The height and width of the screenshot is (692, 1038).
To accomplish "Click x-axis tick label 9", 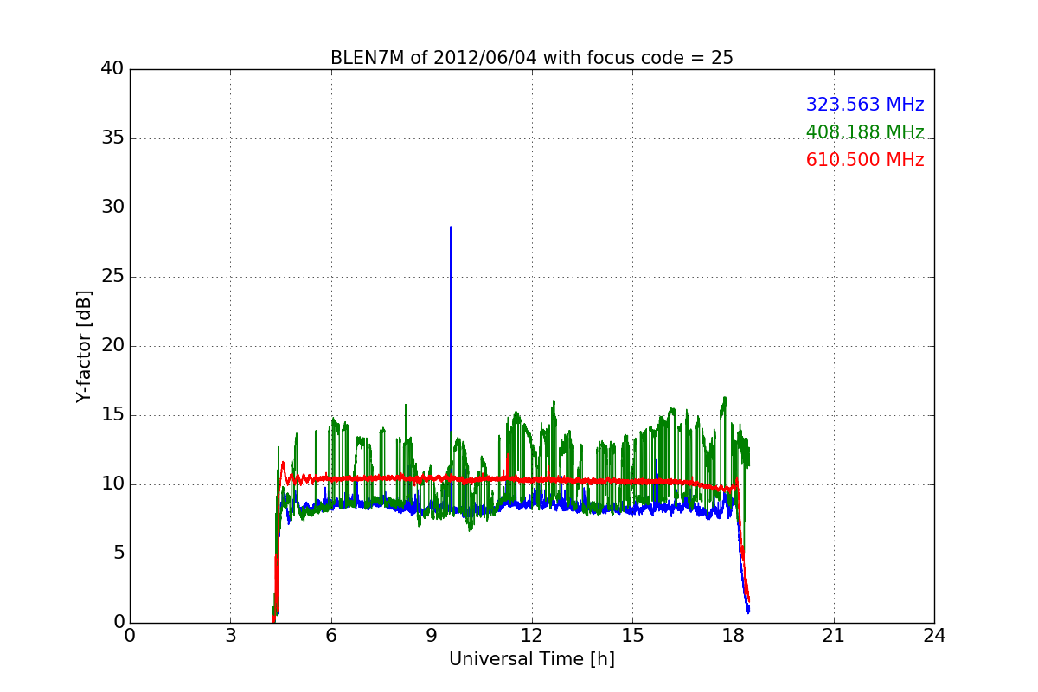I will (x=432, y=636).
